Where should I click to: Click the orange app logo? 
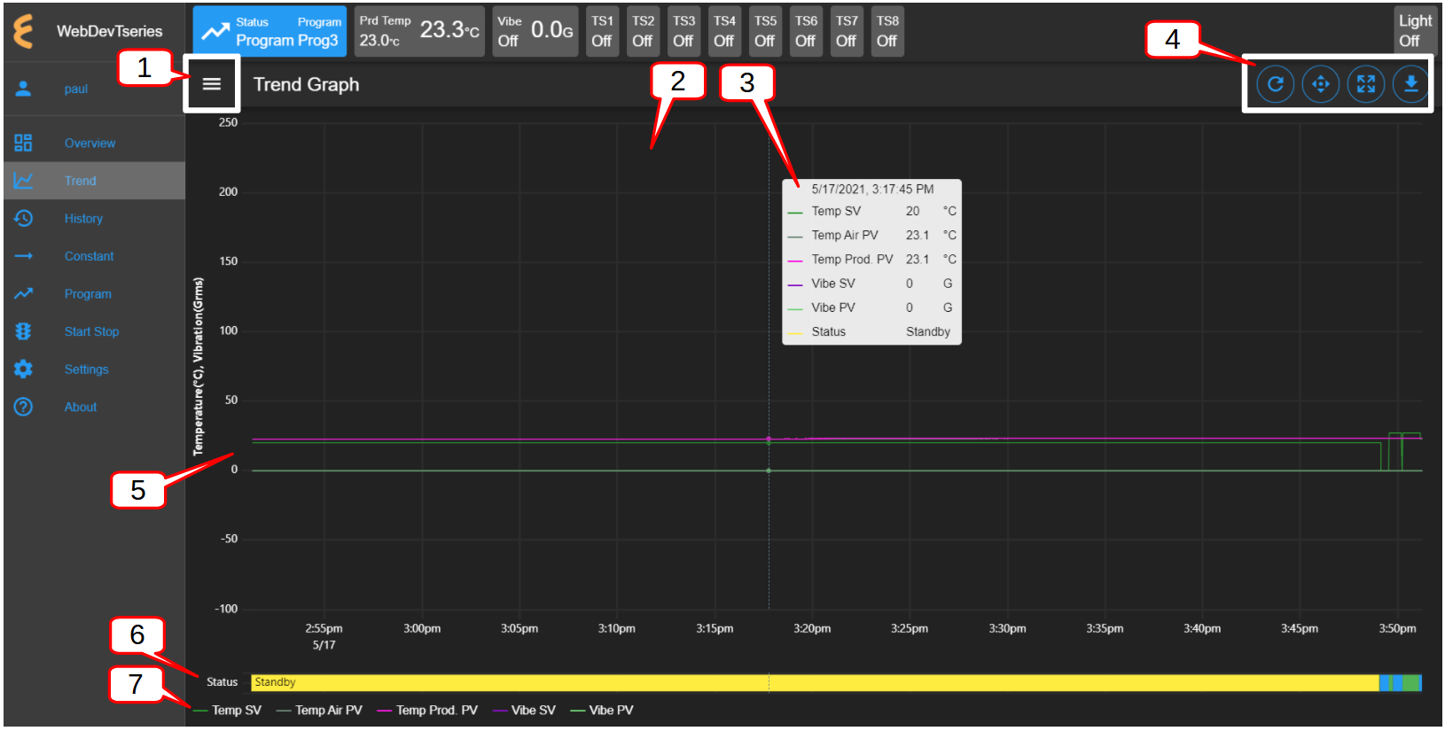(x=23, y=31)
